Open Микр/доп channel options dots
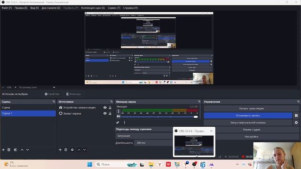 point(119,111)
